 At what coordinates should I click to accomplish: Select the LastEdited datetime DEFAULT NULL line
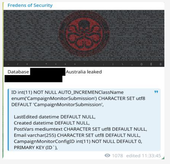(55, 117)
